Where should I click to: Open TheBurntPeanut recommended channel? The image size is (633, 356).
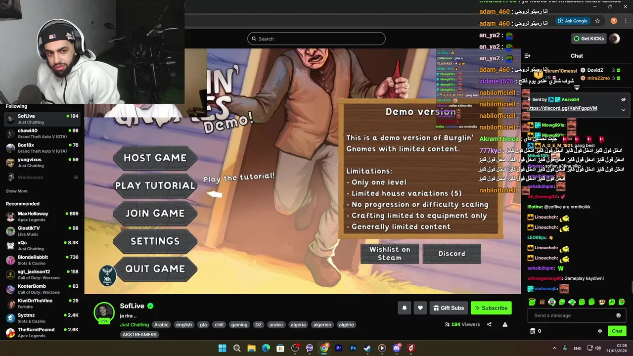pos(42,332)
